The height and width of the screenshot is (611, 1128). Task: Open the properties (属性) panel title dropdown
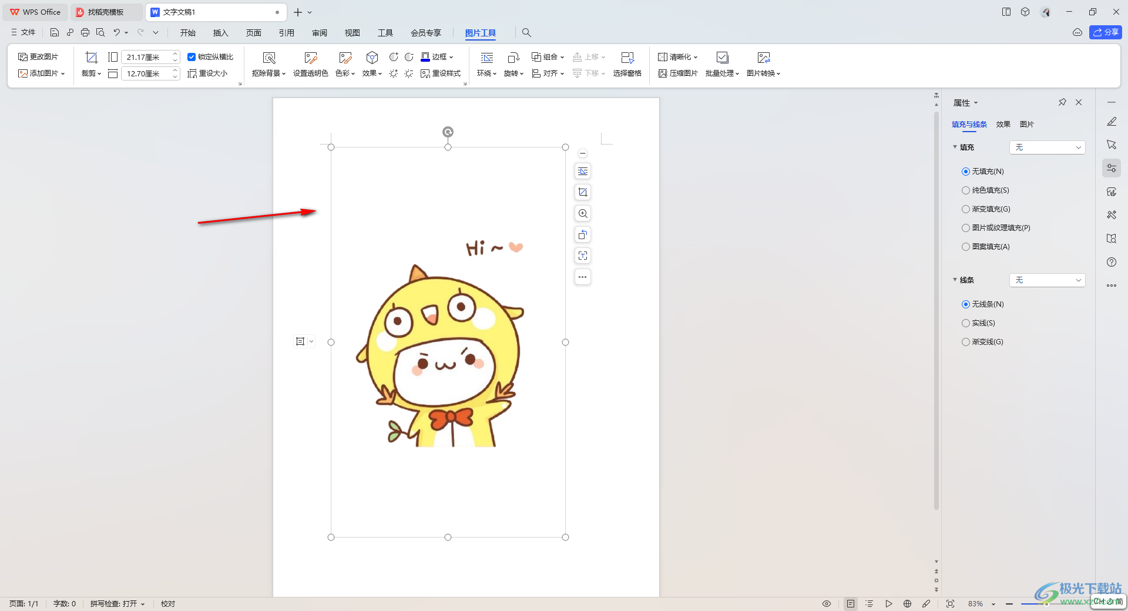pyautogui.click(x=966, y=103)
